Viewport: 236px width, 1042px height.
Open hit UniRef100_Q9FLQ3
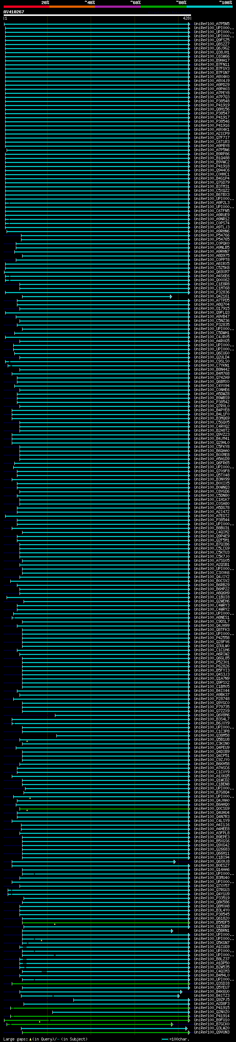click(212, 313)
